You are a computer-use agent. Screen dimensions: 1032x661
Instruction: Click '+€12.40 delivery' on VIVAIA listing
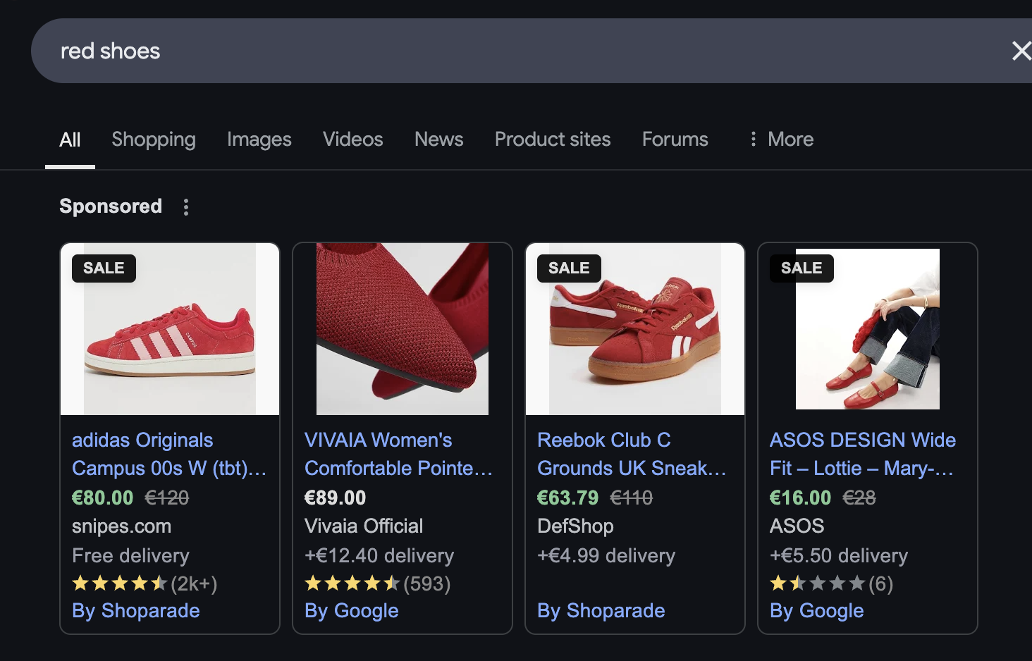coord(379,556)
